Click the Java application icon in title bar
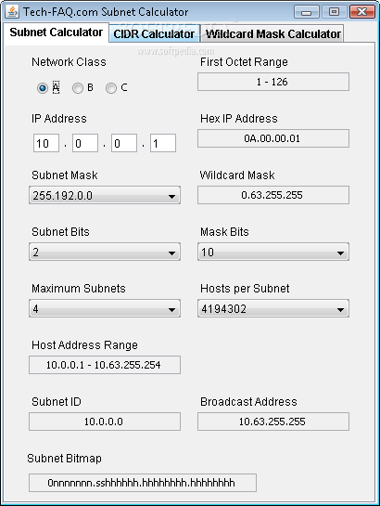Viewport: 380px width, 506px height. tap(12, 12)
